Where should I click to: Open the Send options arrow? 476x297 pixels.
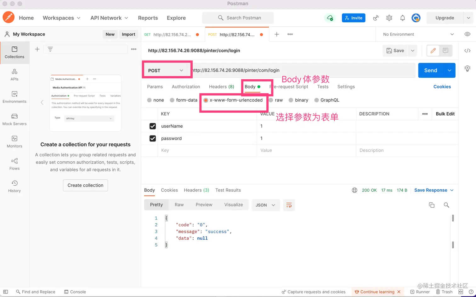(449, 70)
